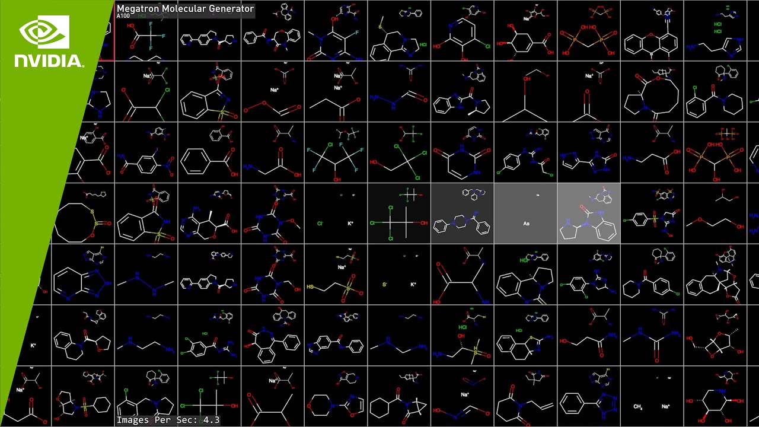
Task: Open the trifluoroacetic acid tile with green fluorines
Action: 146,33
